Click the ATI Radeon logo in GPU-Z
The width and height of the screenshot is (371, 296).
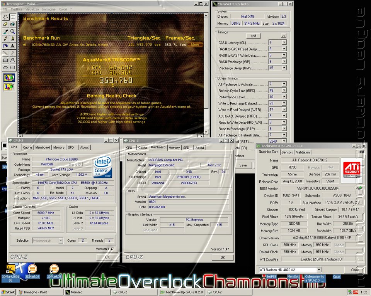click(x=352, y=170)
